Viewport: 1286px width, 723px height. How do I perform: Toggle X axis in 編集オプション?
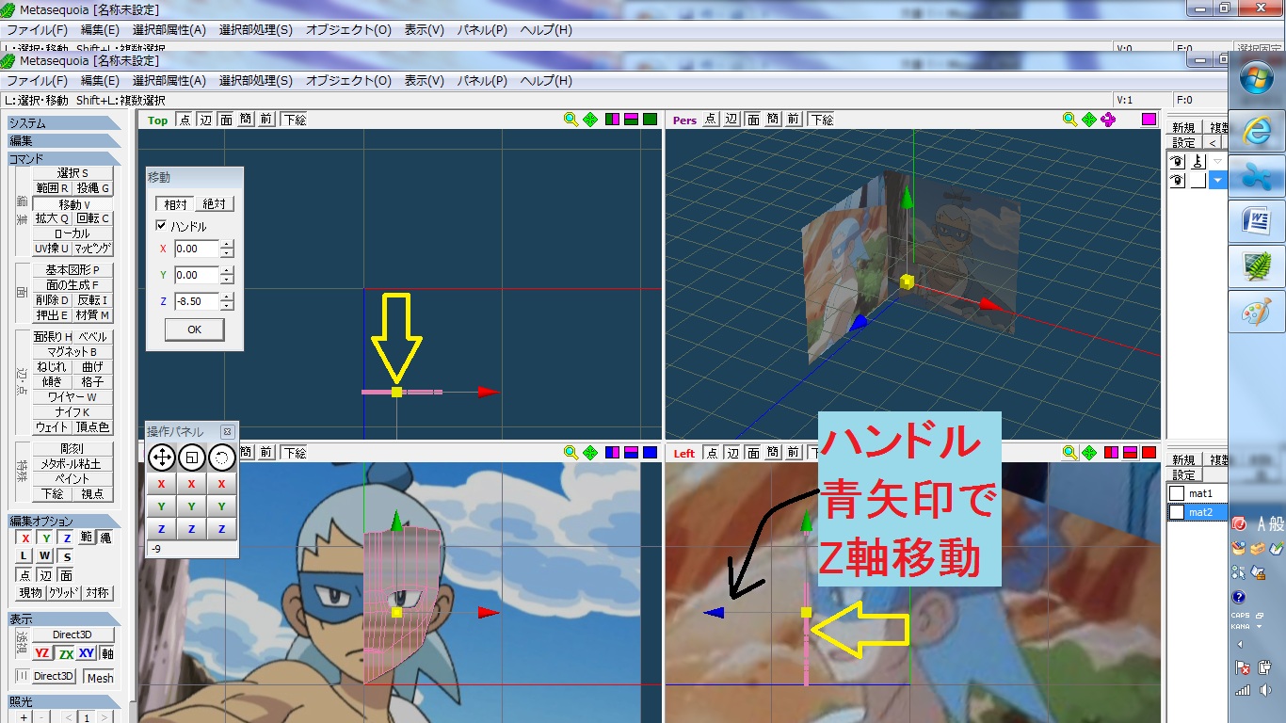tap(25, 538)
